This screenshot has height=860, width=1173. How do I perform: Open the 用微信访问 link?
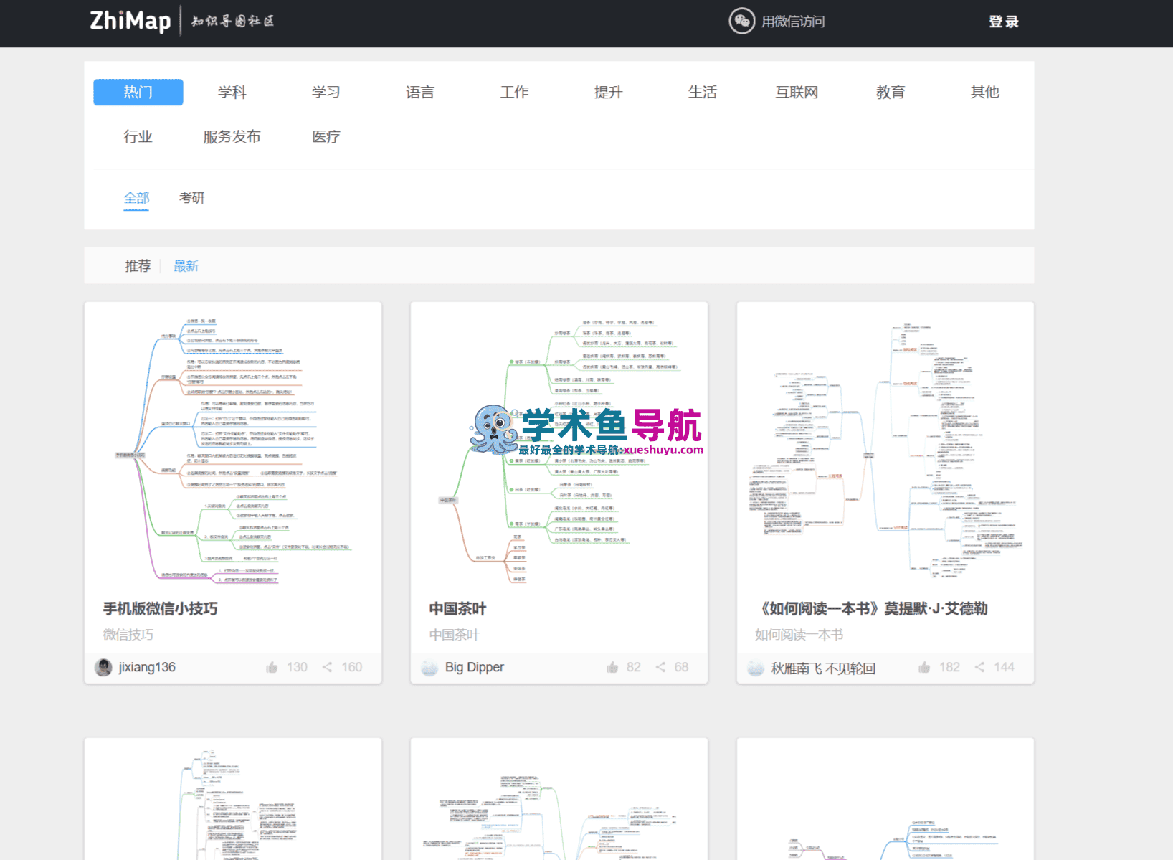(793, 22)
